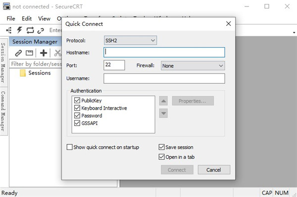Uncheck the Save session checkbox
Image resolution: width=297 pixels, height=197 pixels.
tap(161, 147)
